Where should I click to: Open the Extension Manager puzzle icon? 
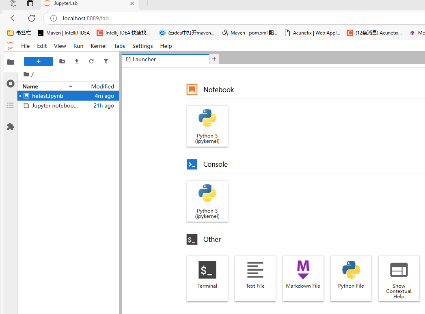(x=11, y=127)
